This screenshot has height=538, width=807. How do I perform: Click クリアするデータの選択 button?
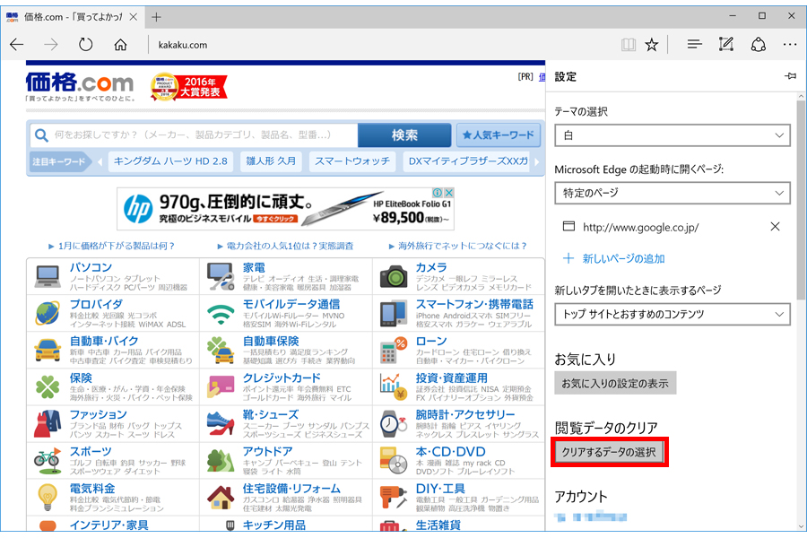[x=609, y=453]
